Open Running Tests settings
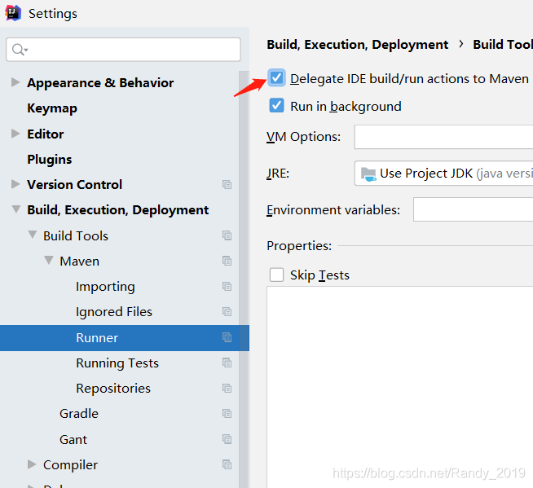533x488 pixels. 117,363
